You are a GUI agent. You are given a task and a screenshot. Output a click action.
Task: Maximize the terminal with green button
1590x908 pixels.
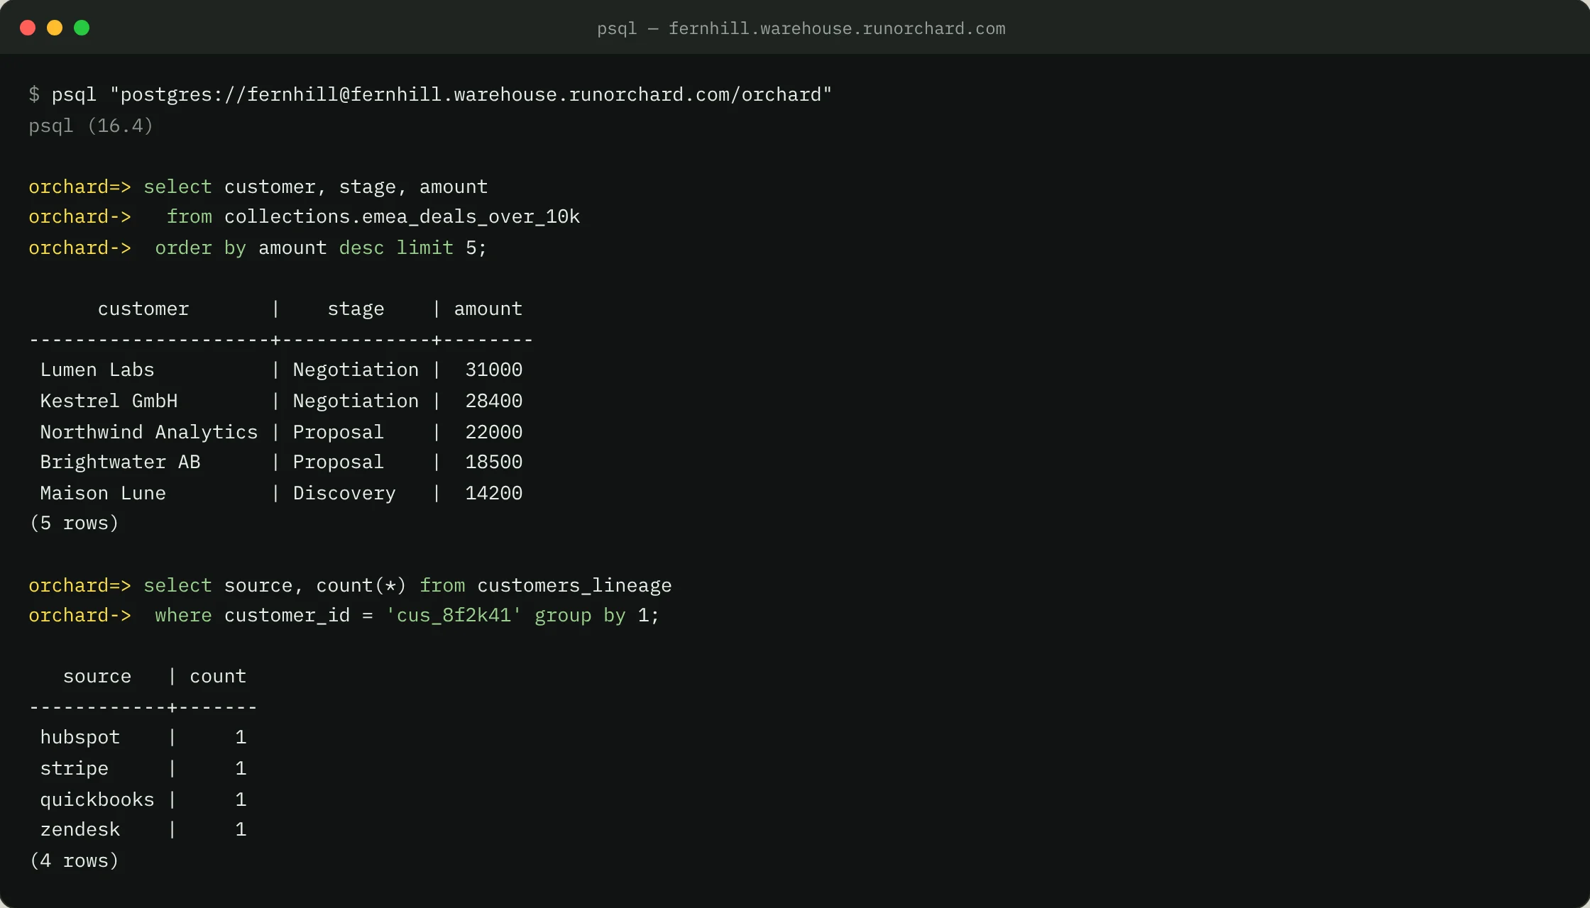click(x=82, y=28)
